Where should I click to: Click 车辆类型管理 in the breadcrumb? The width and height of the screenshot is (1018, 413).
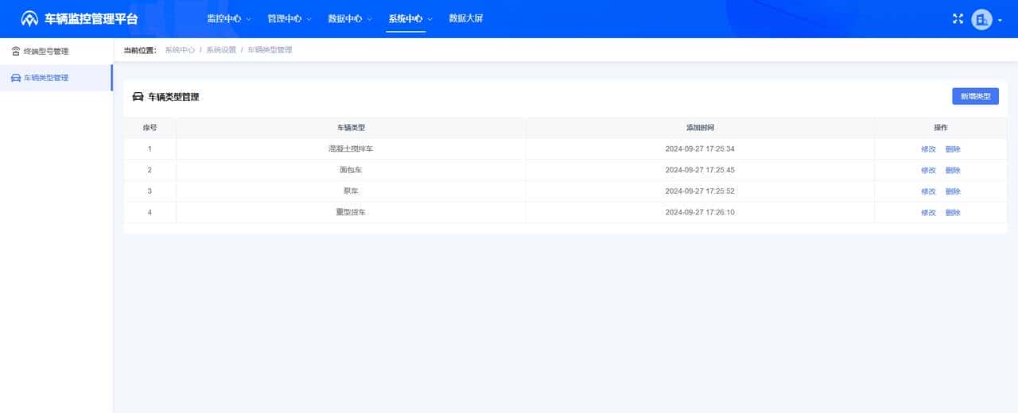point(270,50)
